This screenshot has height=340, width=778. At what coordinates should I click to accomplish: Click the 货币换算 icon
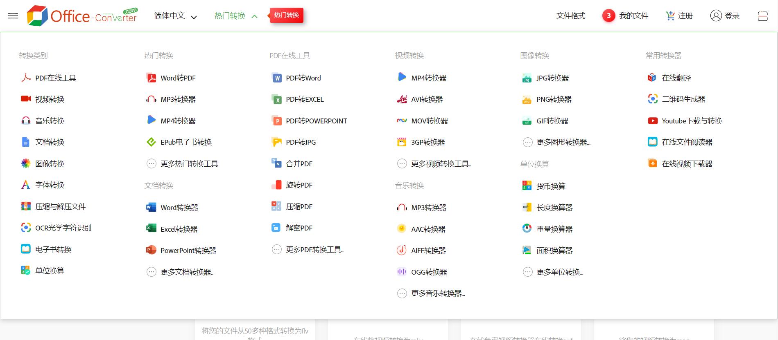pyautogui.click(x=527, y=186)
